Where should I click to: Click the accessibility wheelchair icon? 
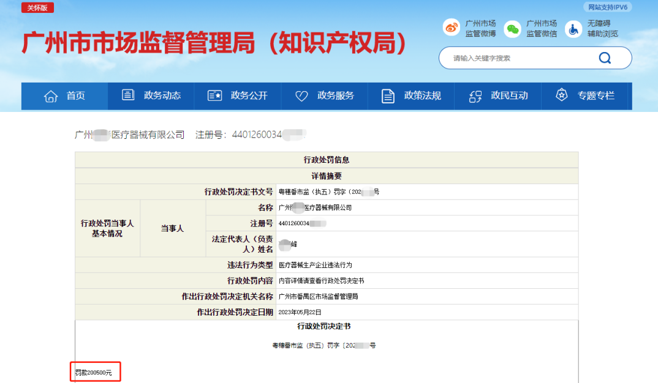(x=573, y=29)
